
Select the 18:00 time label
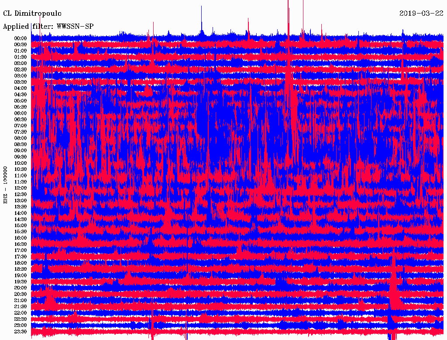[x=21, y=263]
